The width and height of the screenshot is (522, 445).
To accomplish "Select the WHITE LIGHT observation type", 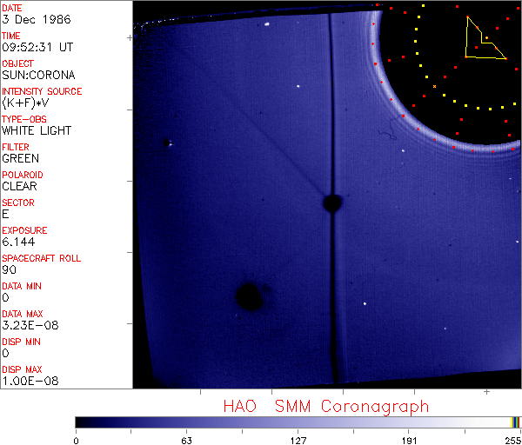I will [x=37, y=130].
